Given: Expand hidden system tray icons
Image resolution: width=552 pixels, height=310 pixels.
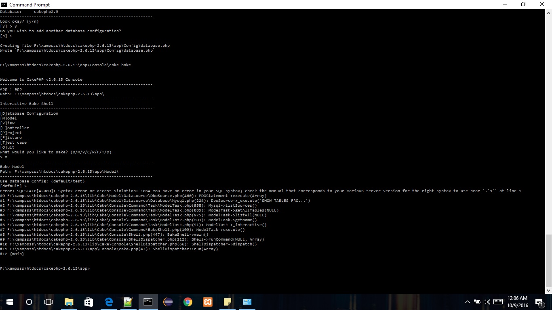Looking at the screenshot, I should click(467, 302).
